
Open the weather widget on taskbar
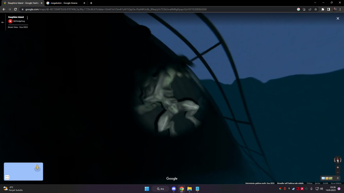tap(13, 189)
